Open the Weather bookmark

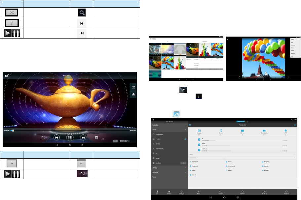click(266, 162)
